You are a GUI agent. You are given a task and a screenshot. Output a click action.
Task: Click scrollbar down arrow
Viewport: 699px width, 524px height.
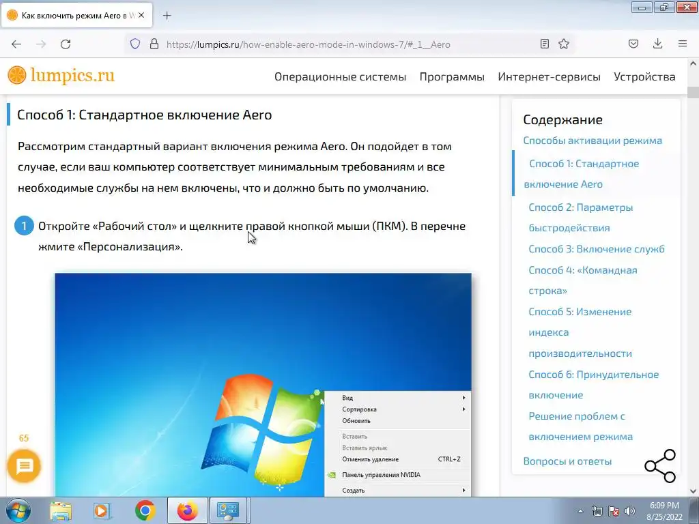pyautogui.click(x=693, y=491)
